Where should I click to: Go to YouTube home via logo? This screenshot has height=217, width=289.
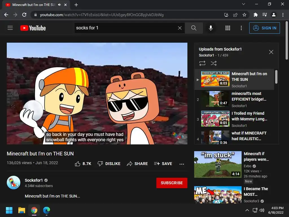(33, 28)
